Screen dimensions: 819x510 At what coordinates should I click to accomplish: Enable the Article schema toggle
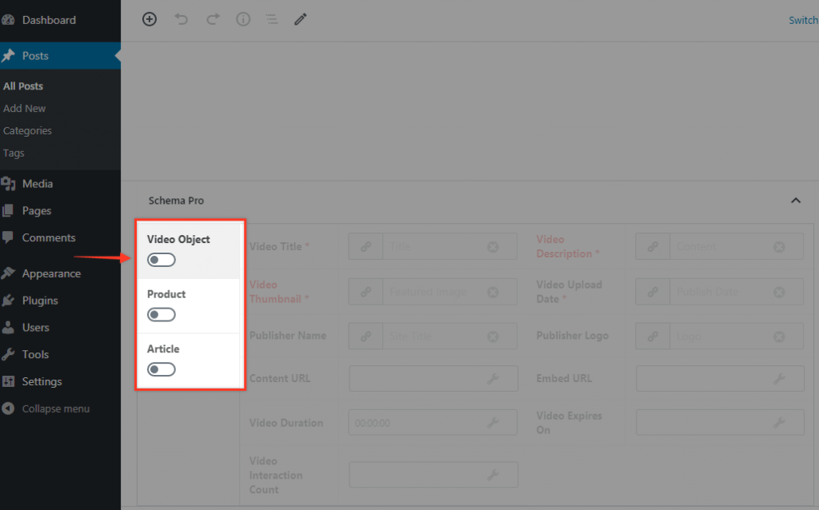161,369
